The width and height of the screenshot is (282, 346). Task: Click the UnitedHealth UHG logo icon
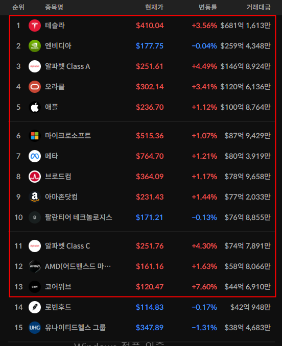tap(35, 328)
